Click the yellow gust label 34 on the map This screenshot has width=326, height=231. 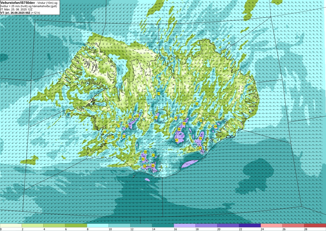pos(200,148)
